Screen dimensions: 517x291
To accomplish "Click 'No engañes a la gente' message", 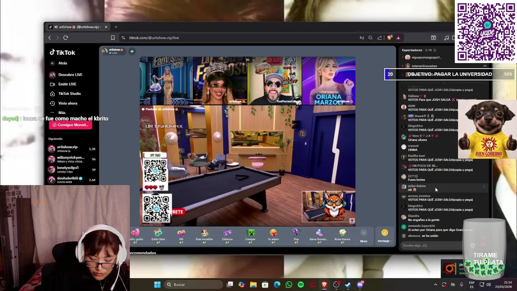I will tap(425, 220).
